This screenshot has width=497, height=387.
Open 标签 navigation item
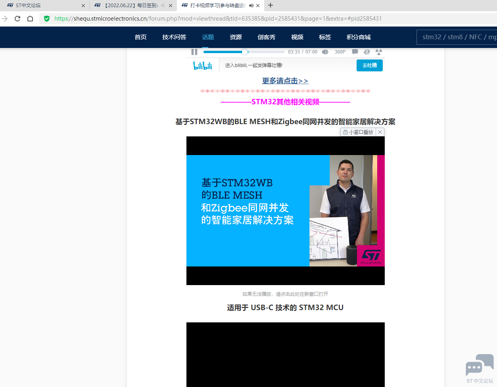[325, 37]
